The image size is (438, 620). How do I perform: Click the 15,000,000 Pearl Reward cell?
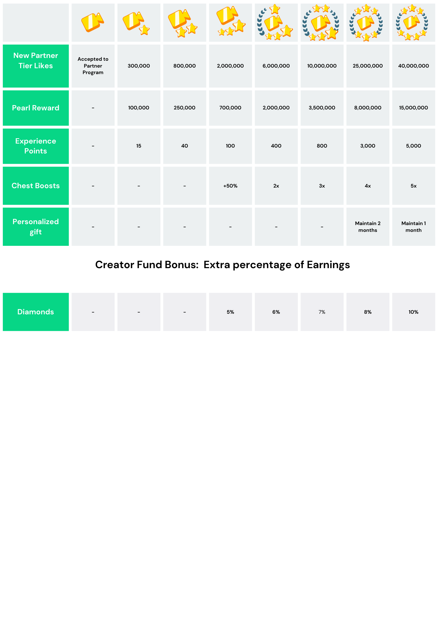point(414,108)
